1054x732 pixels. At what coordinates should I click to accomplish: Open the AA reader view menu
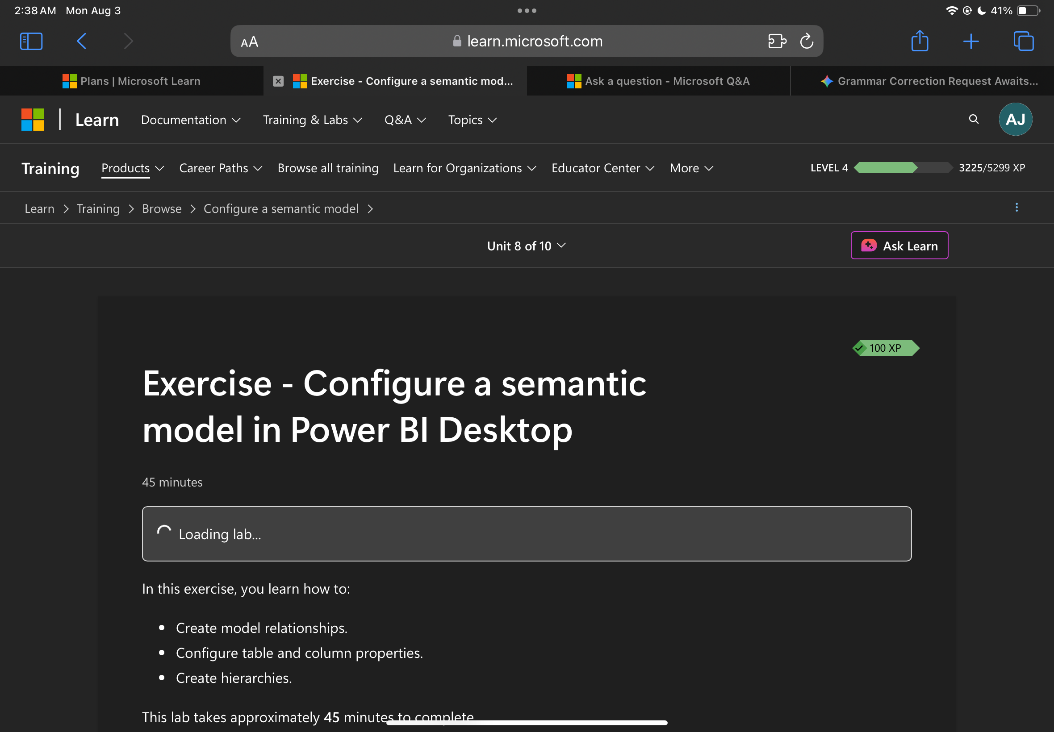coord(250,42)
